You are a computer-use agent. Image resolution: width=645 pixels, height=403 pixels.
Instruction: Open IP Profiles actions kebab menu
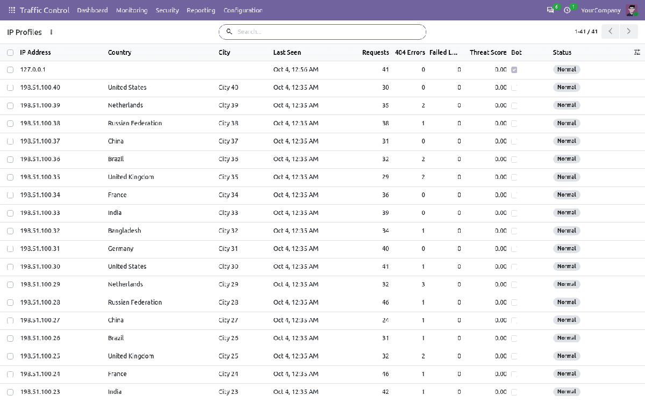pyautogui.click(x=52, y=32)
